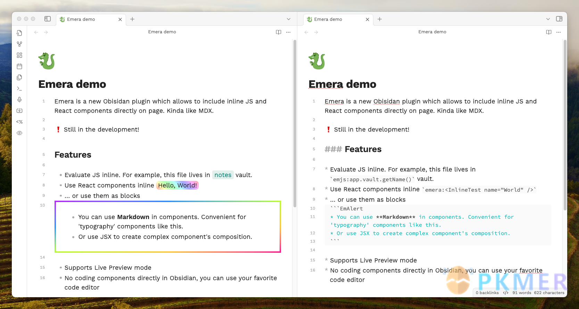Expand left pane tab list dropdown
The height and width of the screenshot is (309, 579).
pos(289,19)
